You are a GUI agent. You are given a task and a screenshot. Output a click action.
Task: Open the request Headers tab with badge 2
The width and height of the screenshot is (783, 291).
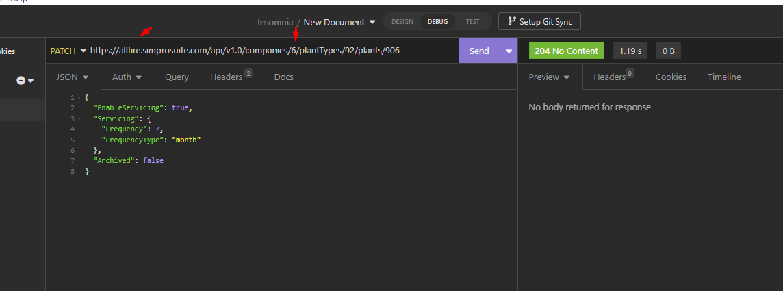(x=231, y=77)
